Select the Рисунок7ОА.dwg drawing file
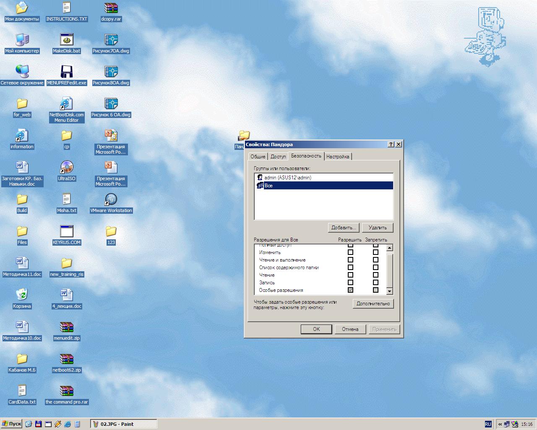The image size is (537, 430). coord(111,40)
